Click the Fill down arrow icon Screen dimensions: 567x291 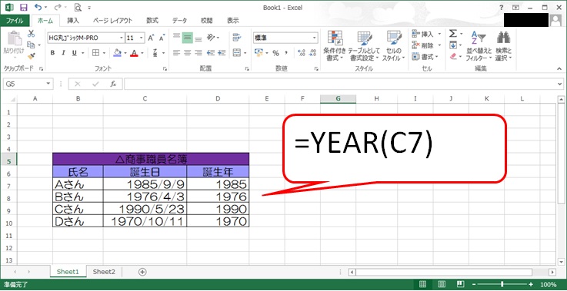[453, 45]
